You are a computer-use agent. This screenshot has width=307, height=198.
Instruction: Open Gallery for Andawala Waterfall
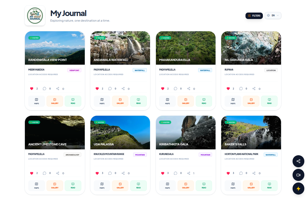120,101
